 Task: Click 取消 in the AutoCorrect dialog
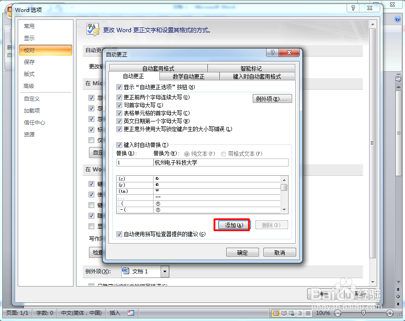tap(279, 253)
